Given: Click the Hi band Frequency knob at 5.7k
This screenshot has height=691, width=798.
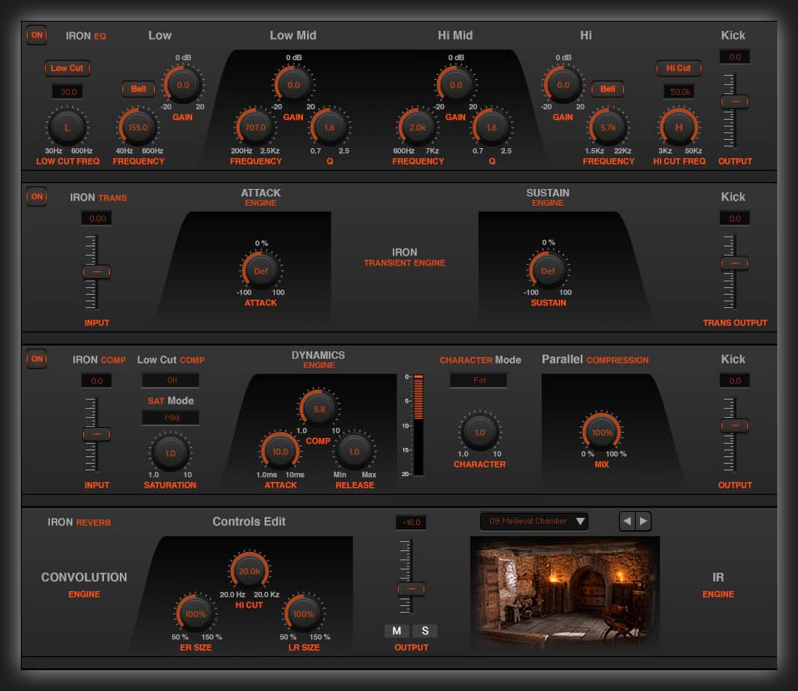Looking at the screenshot, I should pyautogui.click(x=608, y=127).
